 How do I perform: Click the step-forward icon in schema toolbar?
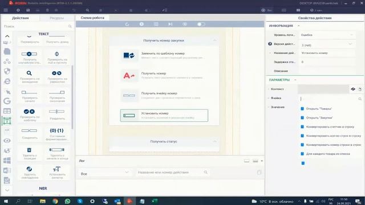pyautogui.click(x=171, y=24)
